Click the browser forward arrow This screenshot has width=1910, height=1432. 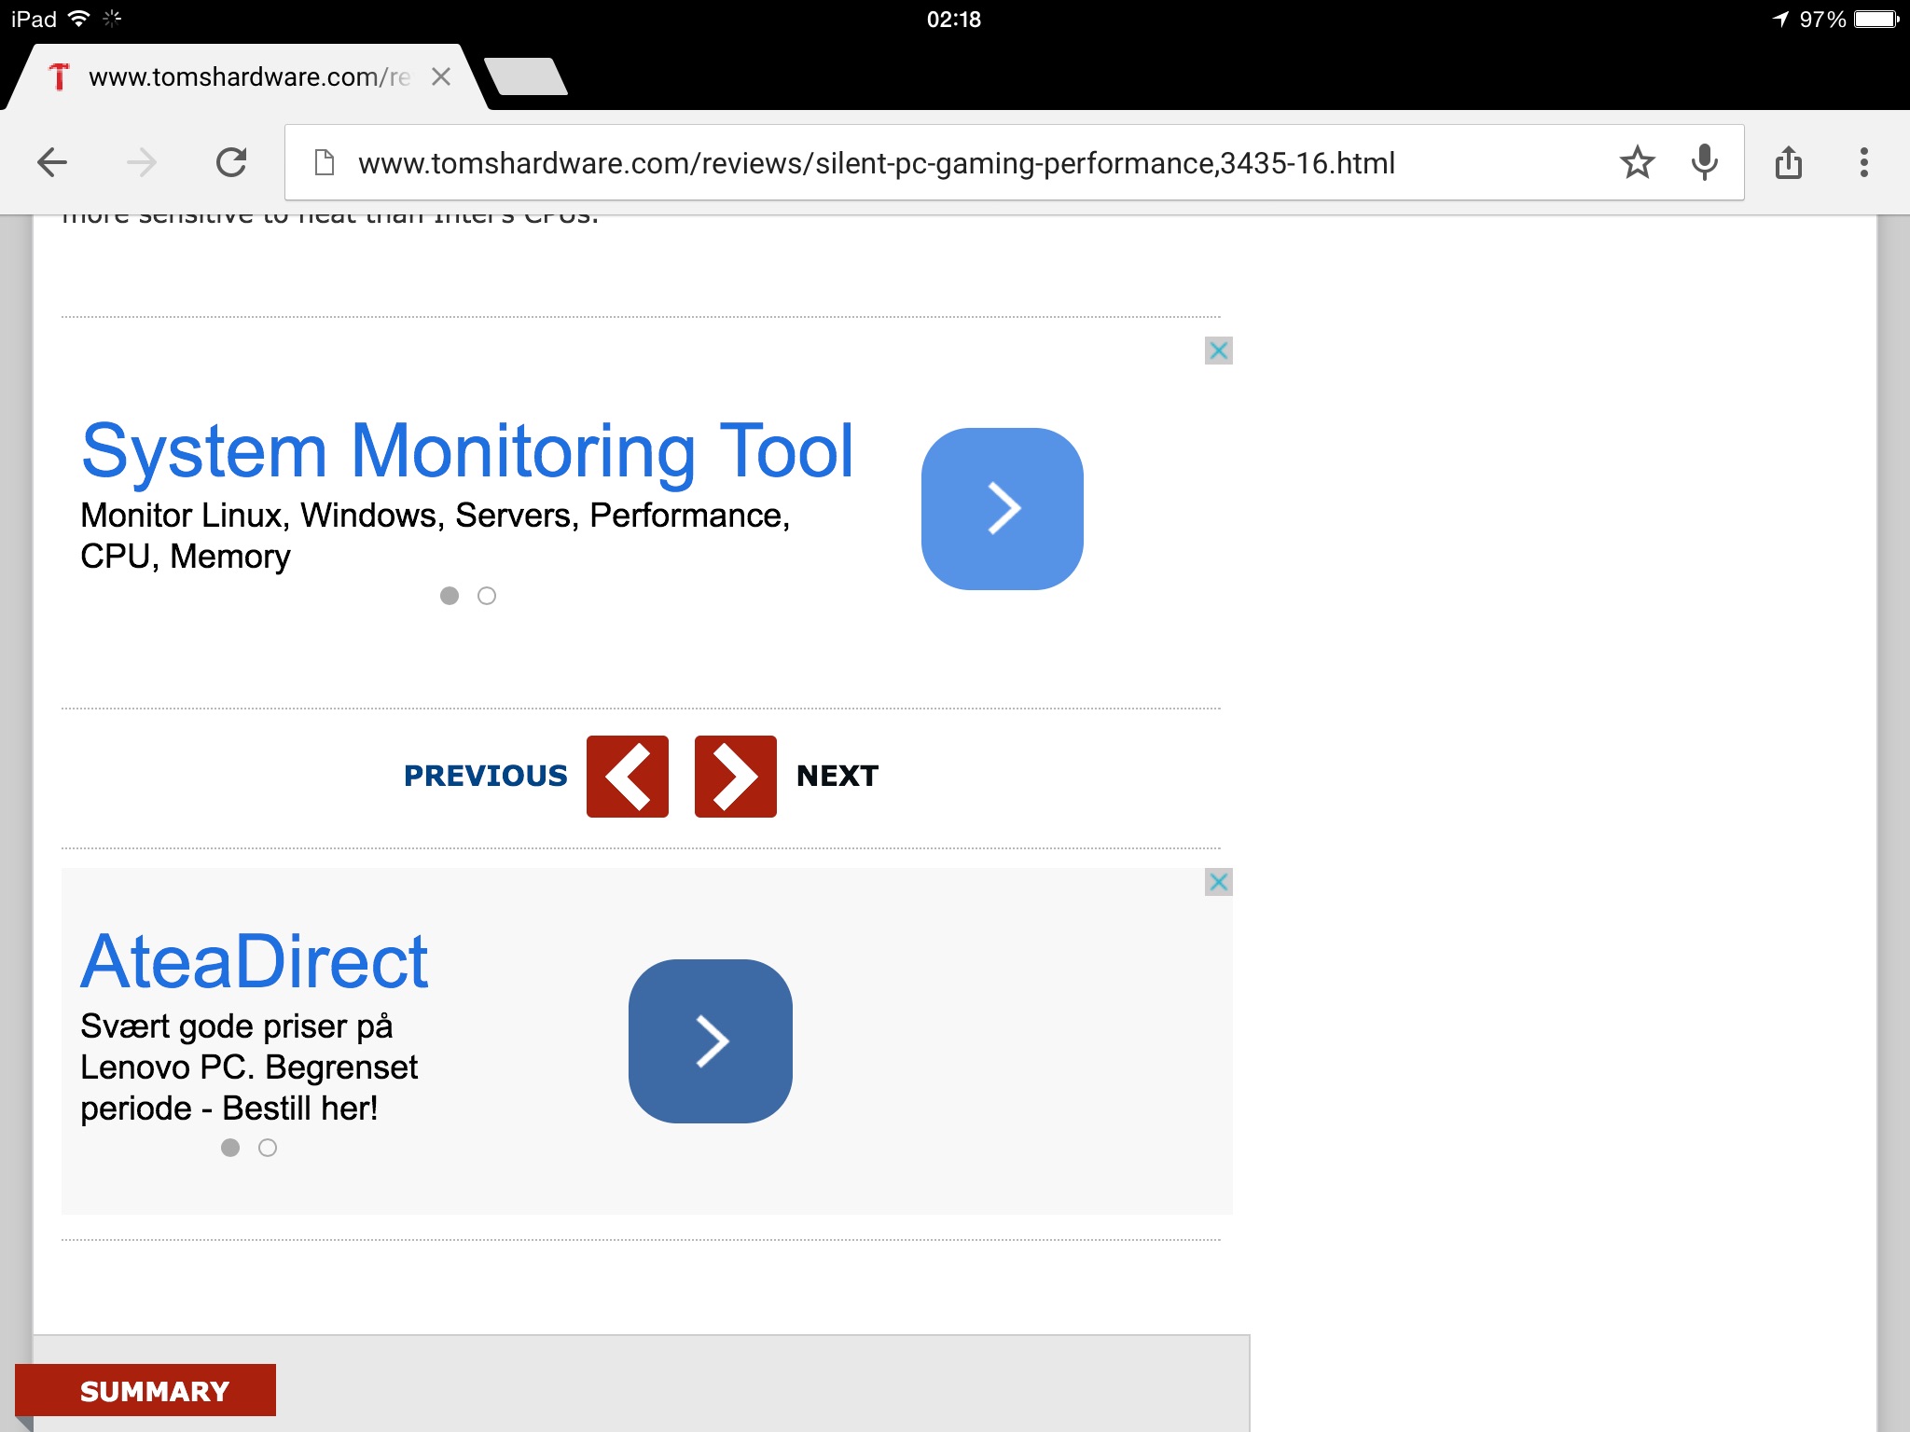(x=142, y=163)
